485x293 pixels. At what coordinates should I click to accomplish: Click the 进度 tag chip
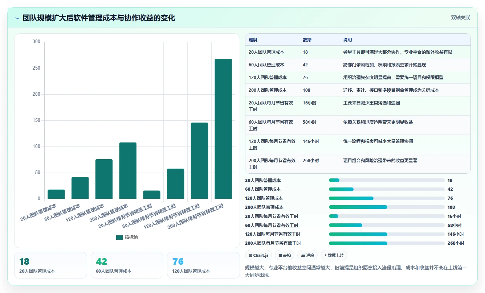(307, 255)
